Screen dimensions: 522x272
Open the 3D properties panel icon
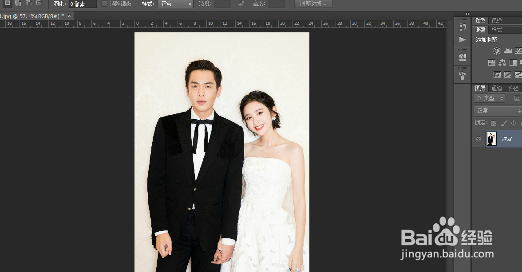[x=463, y=57]
